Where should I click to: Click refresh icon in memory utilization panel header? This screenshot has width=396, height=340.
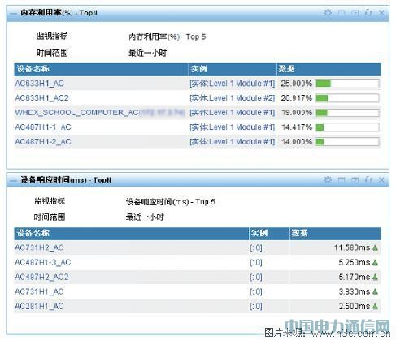point(368,12)
